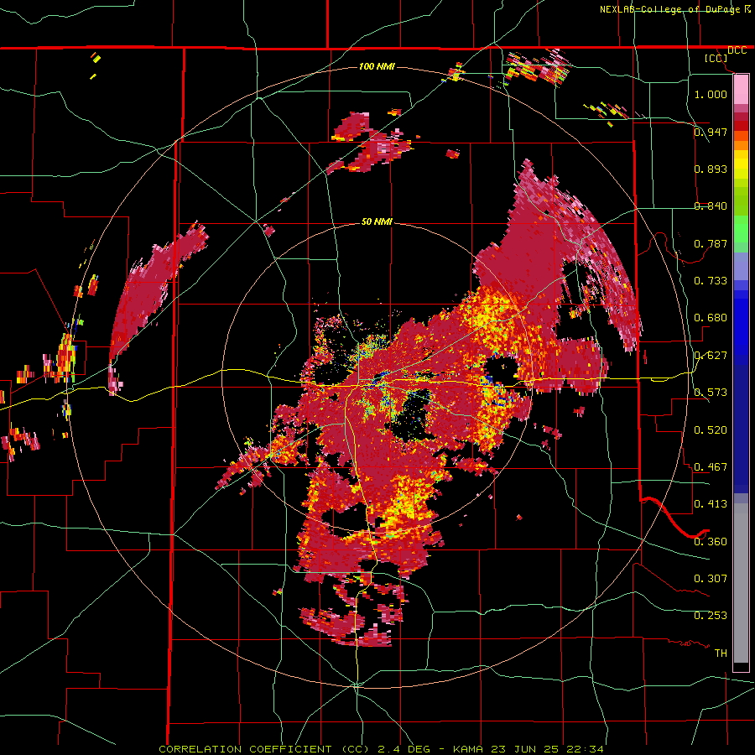Click the 50 NMI range ring label
755x755 pixels.
coord(377,221)
